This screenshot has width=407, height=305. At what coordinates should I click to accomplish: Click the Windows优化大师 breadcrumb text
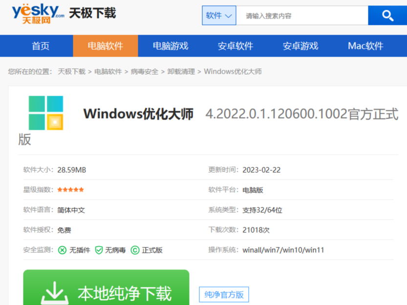tap(233, 72)
